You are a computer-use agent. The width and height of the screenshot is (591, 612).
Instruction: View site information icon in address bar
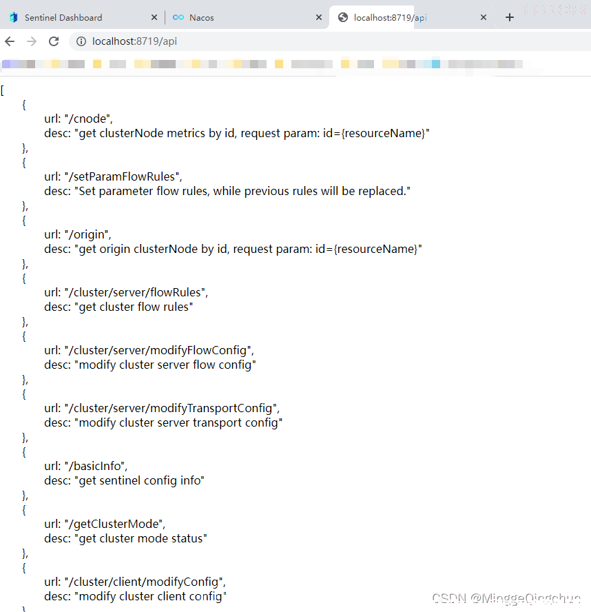[x=81, y=41]
